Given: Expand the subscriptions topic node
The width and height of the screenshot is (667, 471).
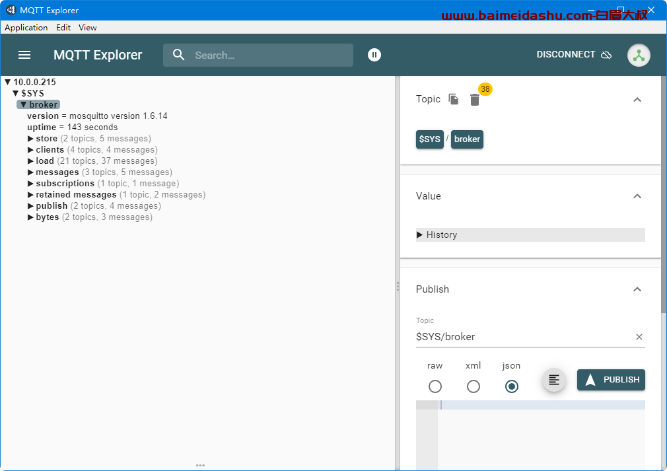Looking at the screenshot, I should tap(30, 184).
